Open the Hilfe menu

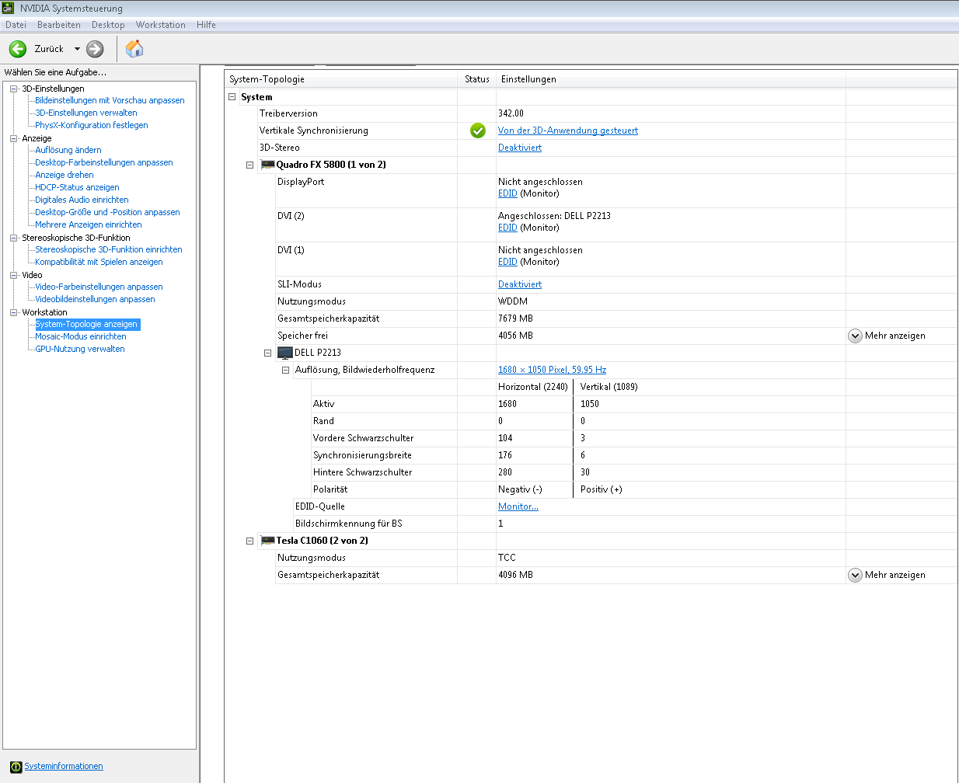[x=206, y=25]
